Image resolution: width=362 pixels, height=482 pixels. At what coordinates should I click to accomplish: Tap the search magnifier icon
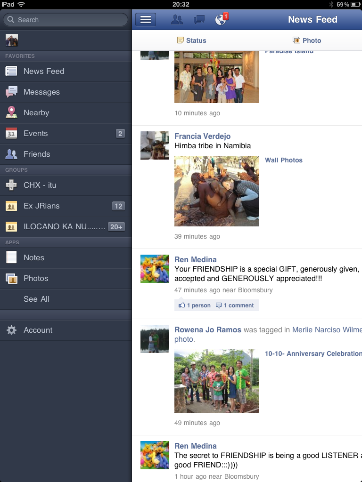click(11, 20)
